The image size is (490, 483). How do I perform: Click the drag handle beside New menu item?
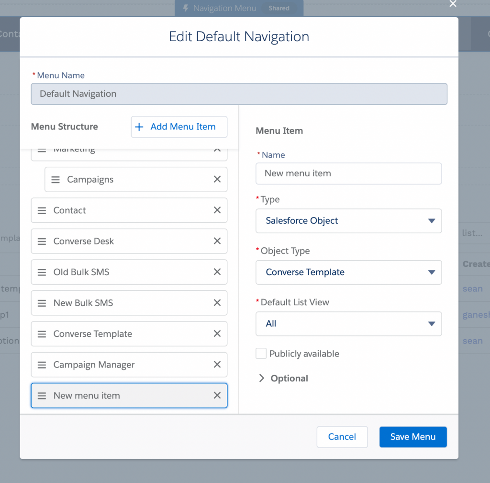click(42, 395)
